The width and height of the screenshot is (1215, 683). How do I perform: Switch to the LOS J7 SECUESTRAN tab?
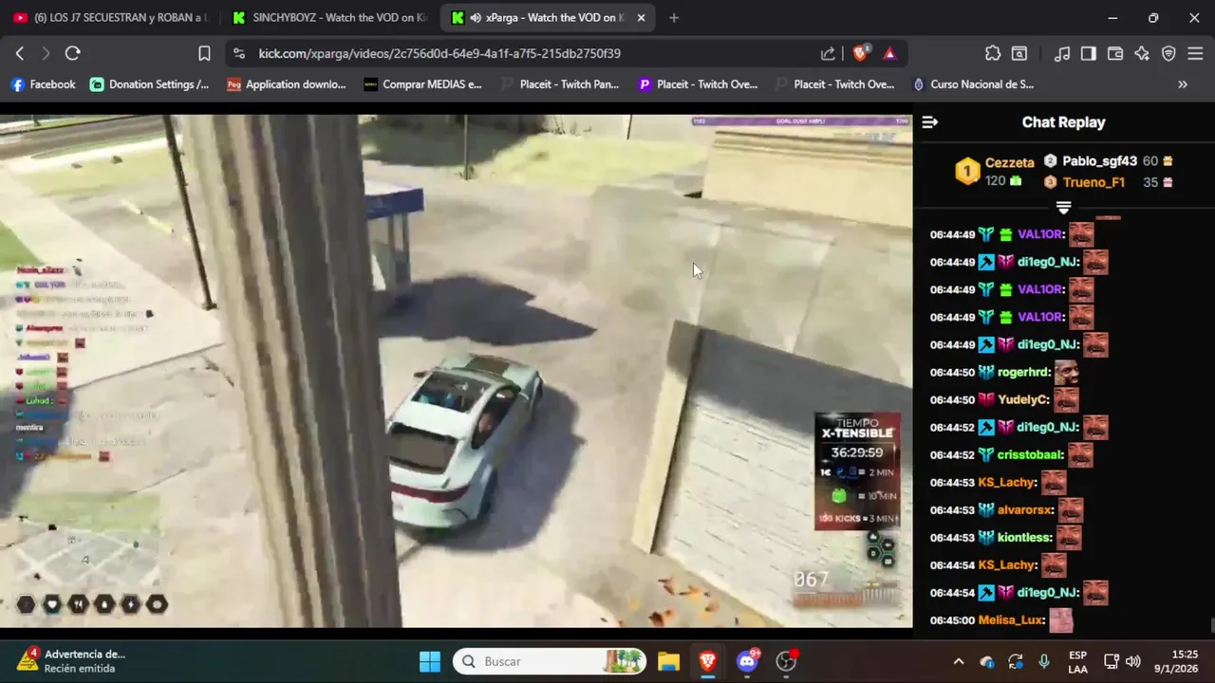[110, 18]
